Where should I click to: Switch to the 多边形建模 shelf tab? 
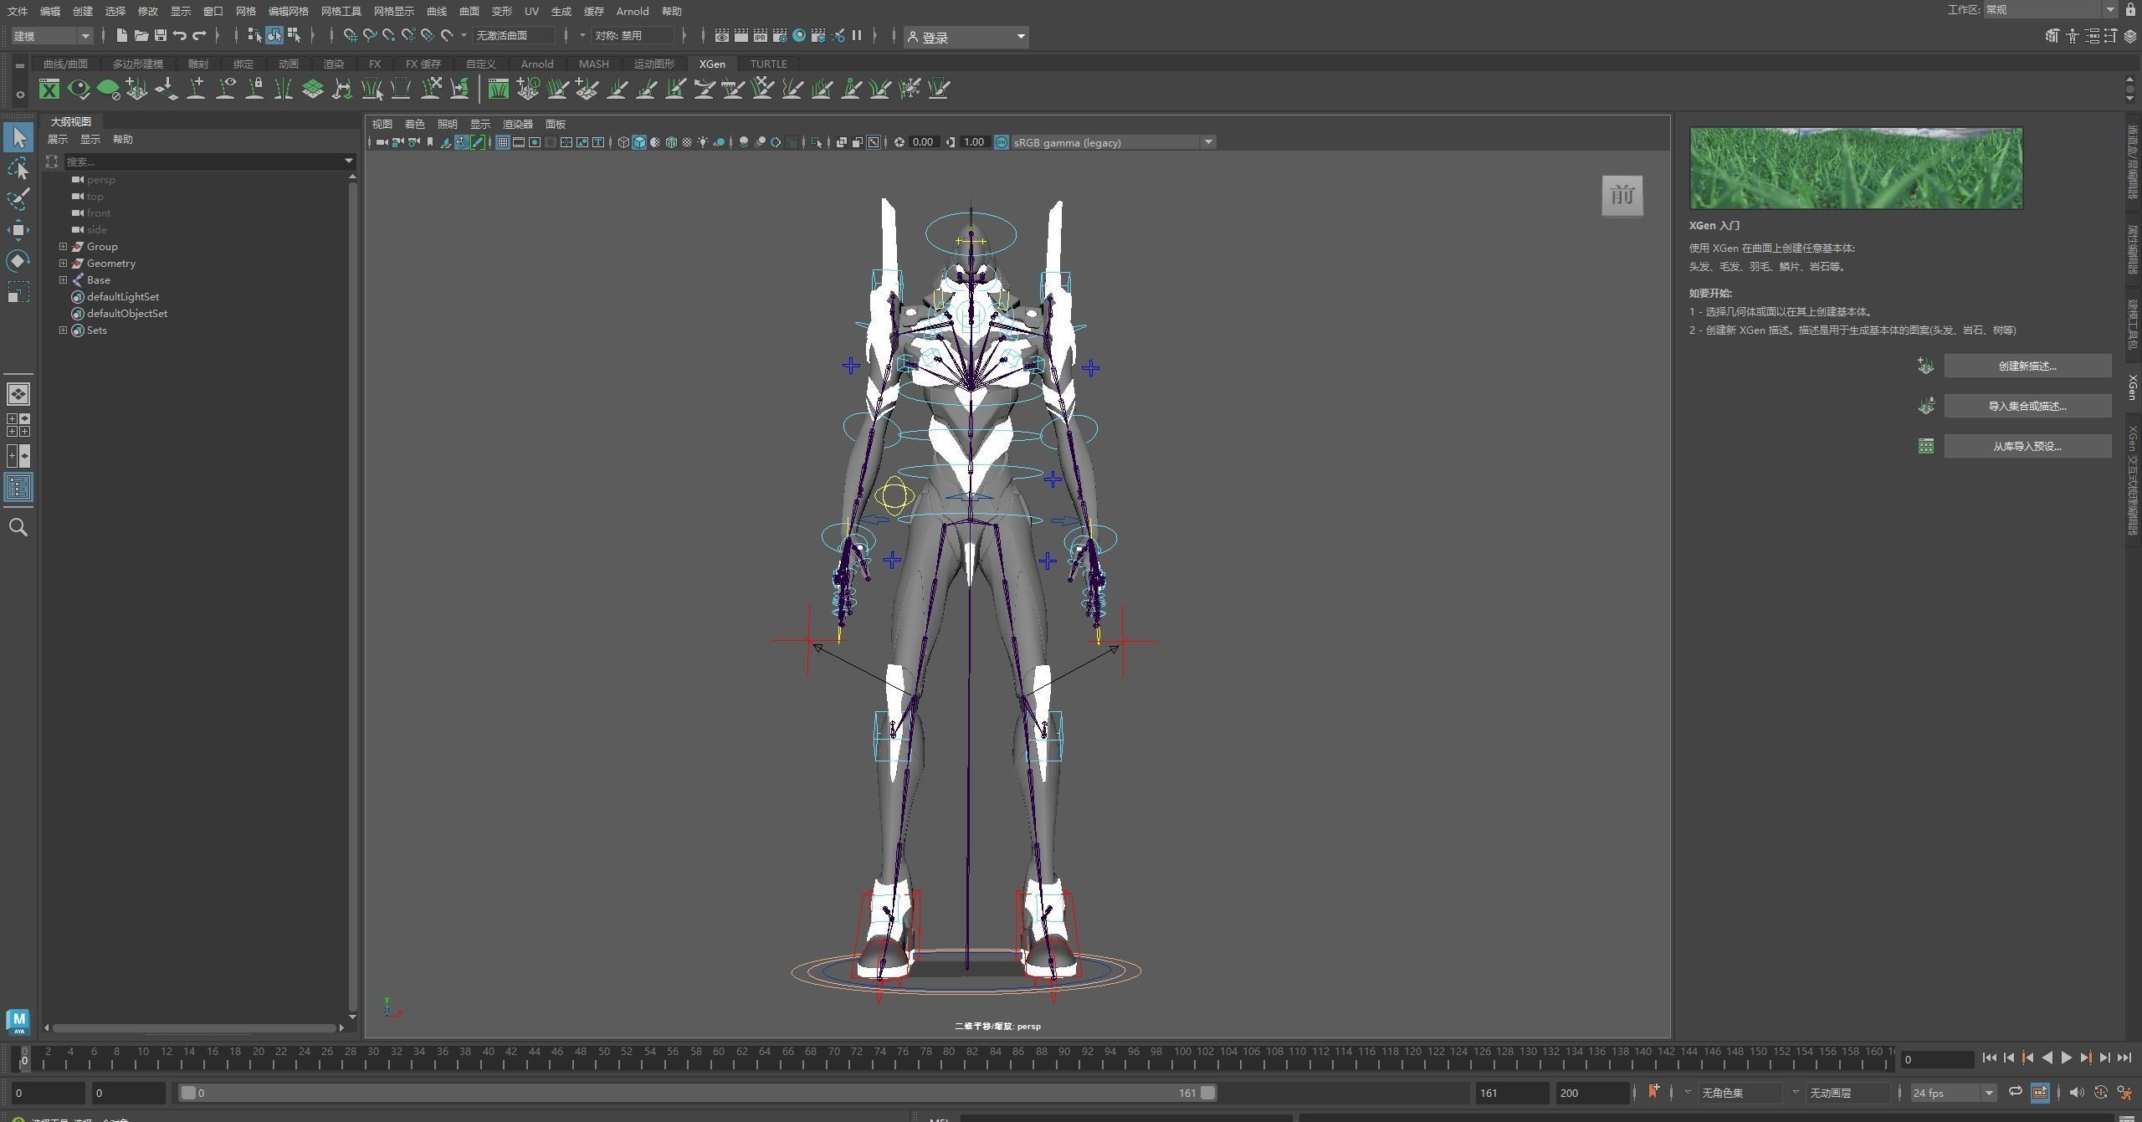point(137,64)
